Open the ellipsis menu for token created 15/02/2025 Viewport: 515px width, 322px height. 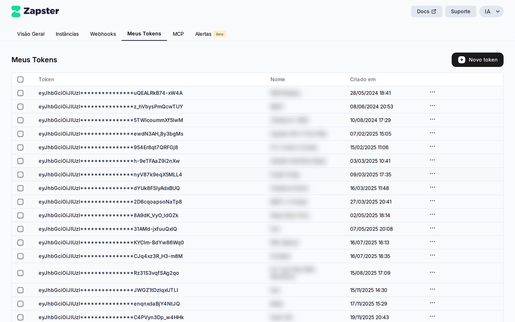[x=432, y=147]
